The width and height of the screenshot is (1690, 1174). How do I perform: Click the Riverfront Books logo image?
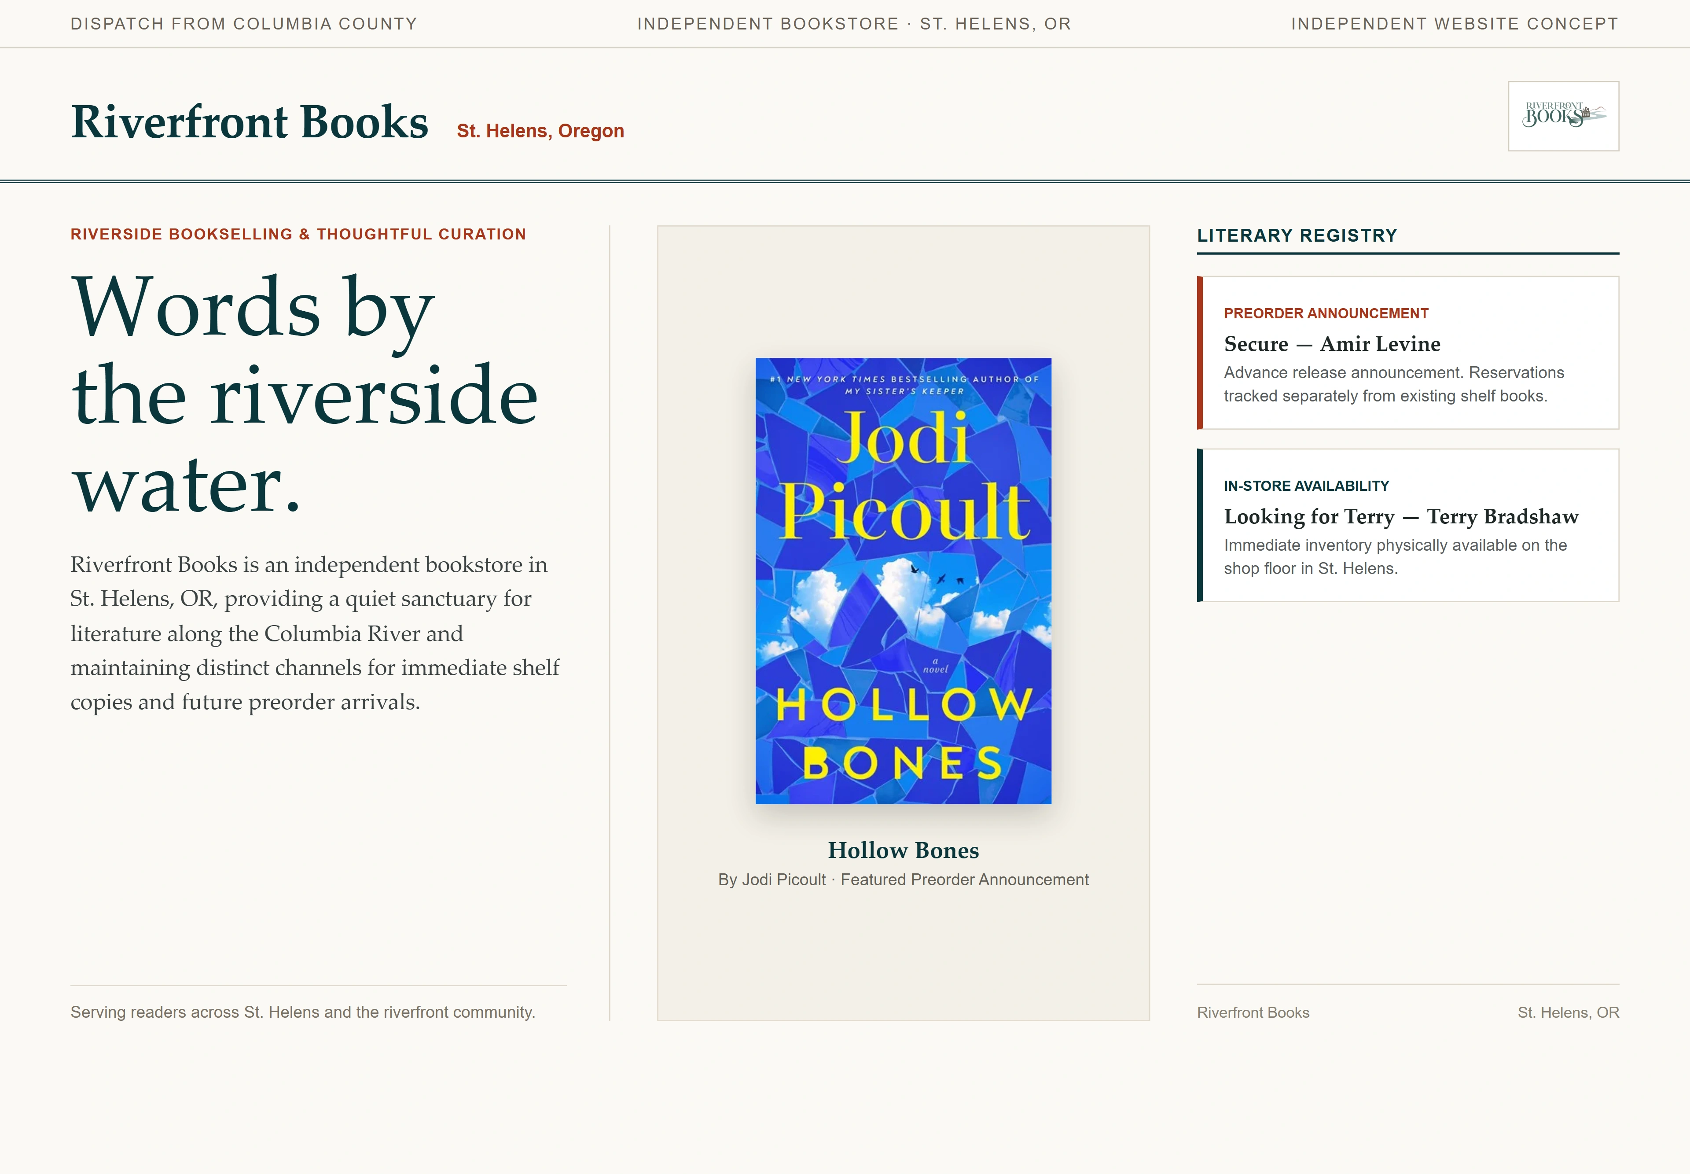click(1563, 116)
